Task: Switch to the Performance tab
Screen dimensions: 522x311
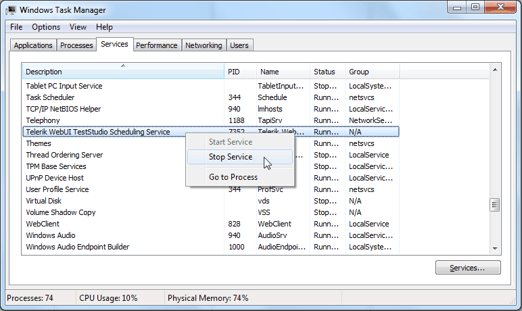Action: click(156, 45)
